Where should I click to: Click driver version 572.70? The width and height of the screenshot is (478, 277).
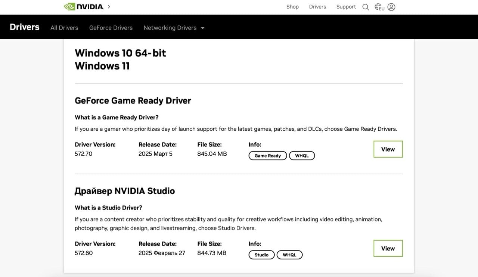click(x=84, y=154)
